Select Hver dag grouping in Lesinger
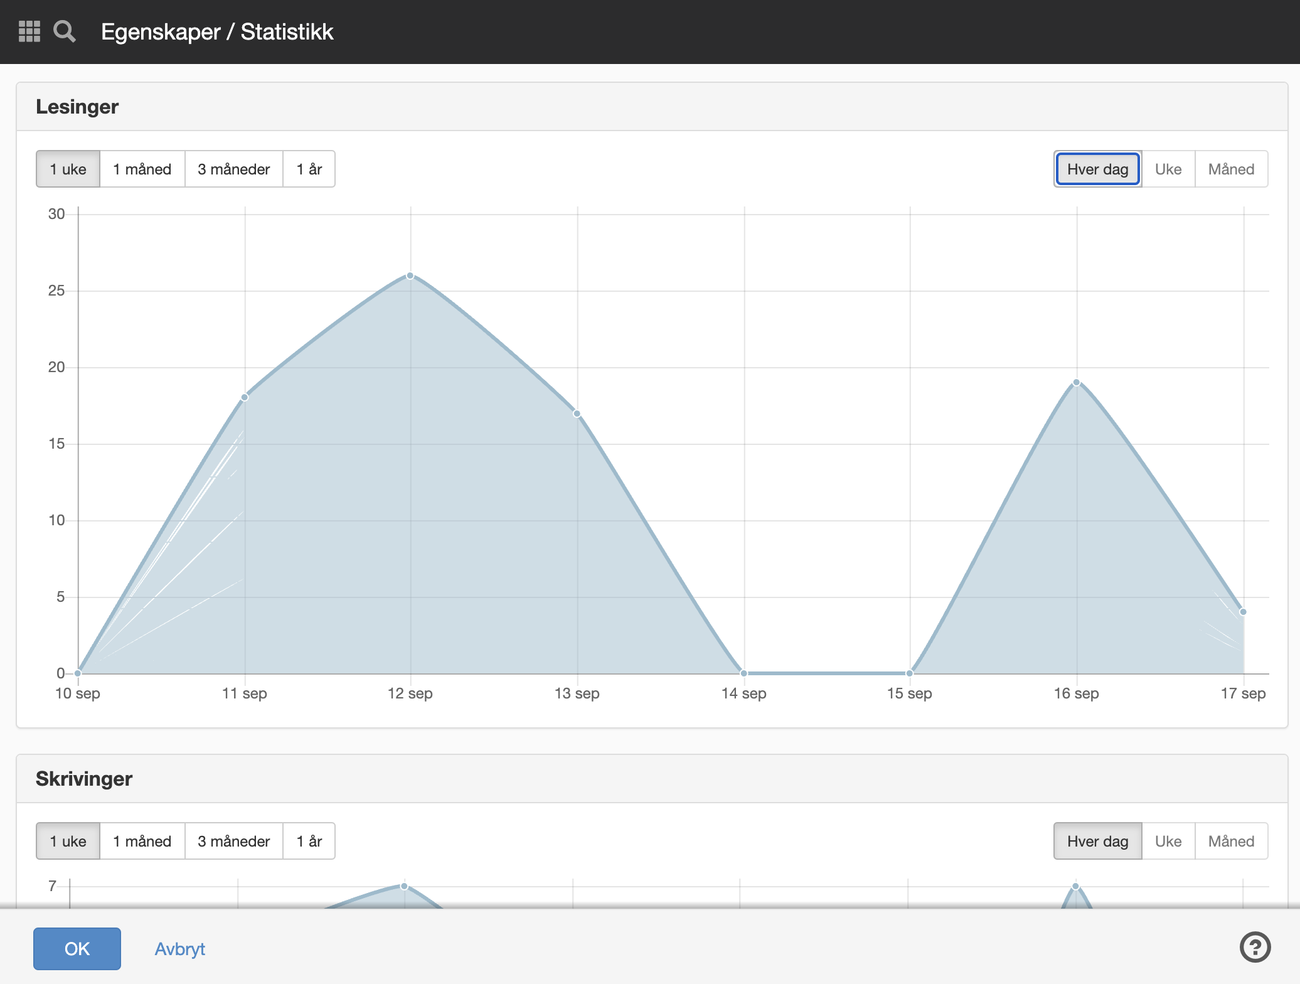The image size is (1300, 984). [1097, 169]
